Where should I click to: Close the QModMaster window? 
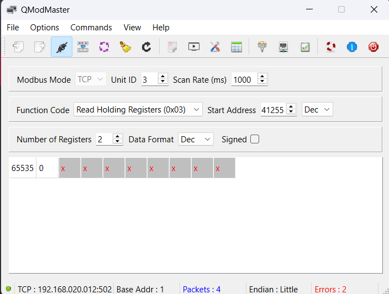point(374,9)
